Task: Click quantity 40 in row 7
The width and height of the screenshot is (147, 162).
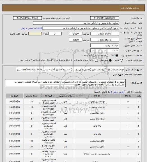Action: [x=32, y=141]
